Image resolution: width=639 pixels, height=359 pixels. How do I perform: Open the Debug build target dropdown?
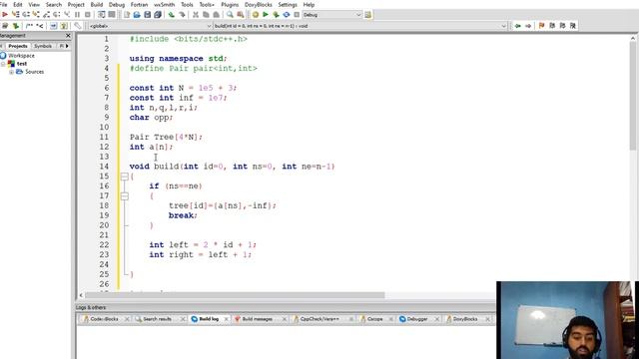[x=331, y=15]
